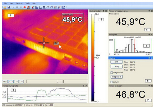Open the Tools menu
Image resolution: width=155 pixels, height=109 pixels.
pos(27,3)
